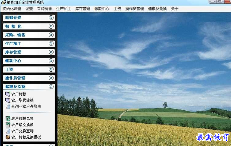Screen dimensions: 231x146
Task: Expand the 工资 panel chevron
Action: 51,69
